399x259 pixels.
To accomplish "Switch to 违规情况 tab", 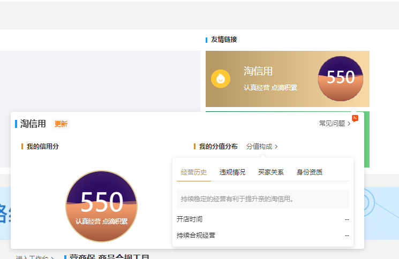I will [232, 172].
